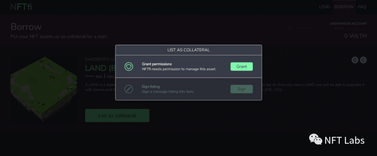Click the View link next to Owner
This screenshot has height=156, width=377.
(110, 76)
